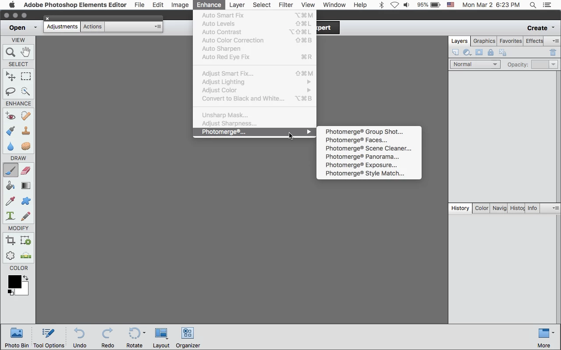Viewport: 561px width, 350px height.
Task: Click the add layer mask icon
Action: pyautogui.click(x=479, y=52)
